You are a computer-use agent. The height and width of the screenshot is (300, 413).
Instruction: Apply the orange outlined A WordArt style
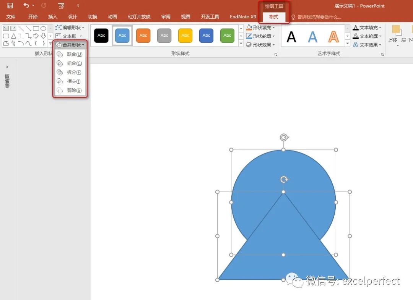click(333, 37)
